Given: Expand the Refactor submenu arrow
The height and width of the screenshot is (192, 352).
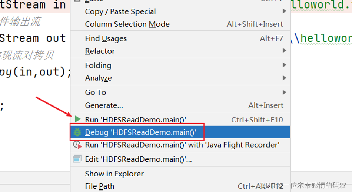Looking at the screenshot, I should (x=285, y=51).
